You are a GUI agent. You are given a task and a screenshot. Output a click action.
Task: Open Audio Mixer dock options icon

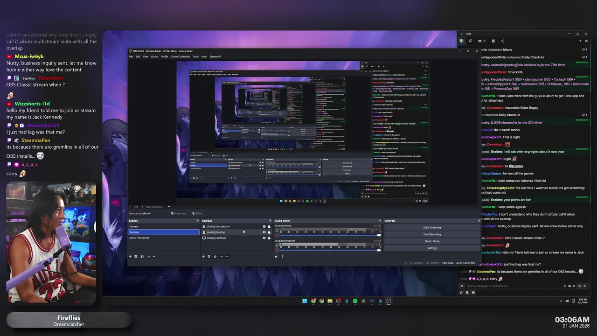380,221
